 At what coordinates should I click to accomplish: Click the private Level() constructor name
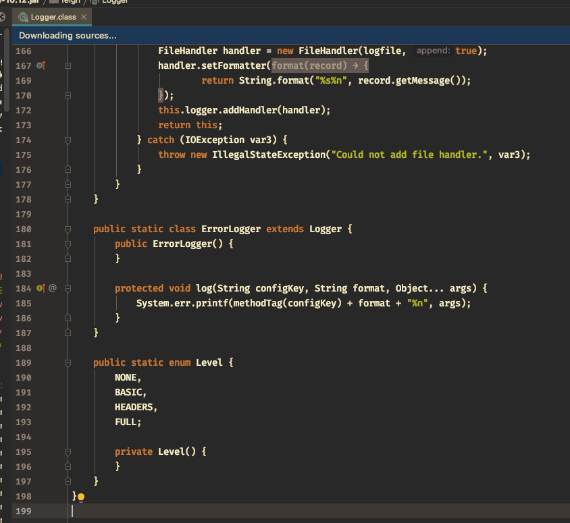click(172, 452)
